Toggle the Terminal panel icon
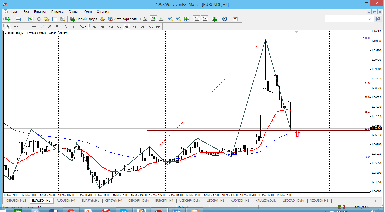385x212 pixels. pyautogui.click(x=55, y=19)
